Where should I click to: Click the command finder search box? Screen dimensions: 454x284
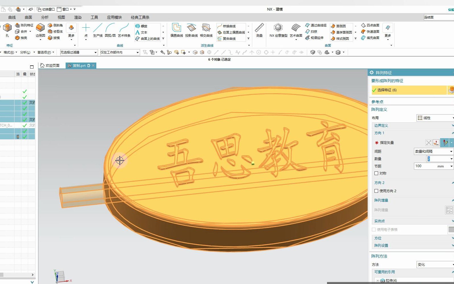[x=439, y=17]
